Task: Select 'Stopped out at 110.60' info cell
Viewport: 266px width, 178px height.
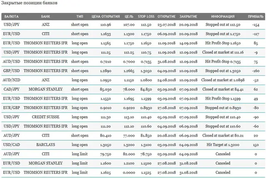Action: click(223, 126)
